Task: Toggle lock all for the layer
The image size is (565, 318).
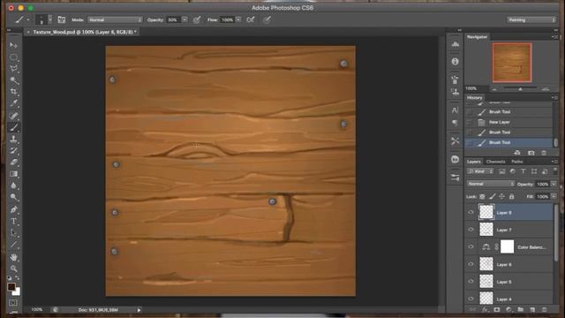Action: (x=511, y=196)
